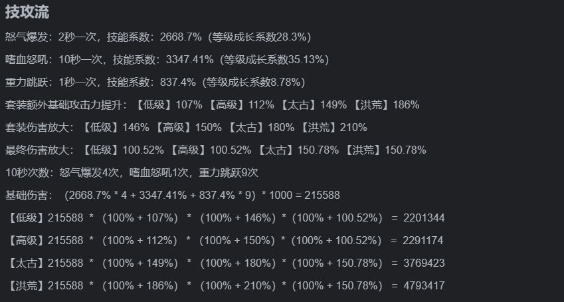Click the 洪荒 186% attack bonus value
The image size is (564, 302).
[405, 104]
